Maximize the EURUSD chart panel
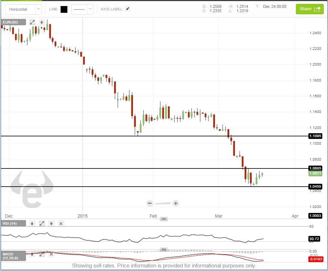This screenshot has height=271, width=328. (x=32, y=22)
